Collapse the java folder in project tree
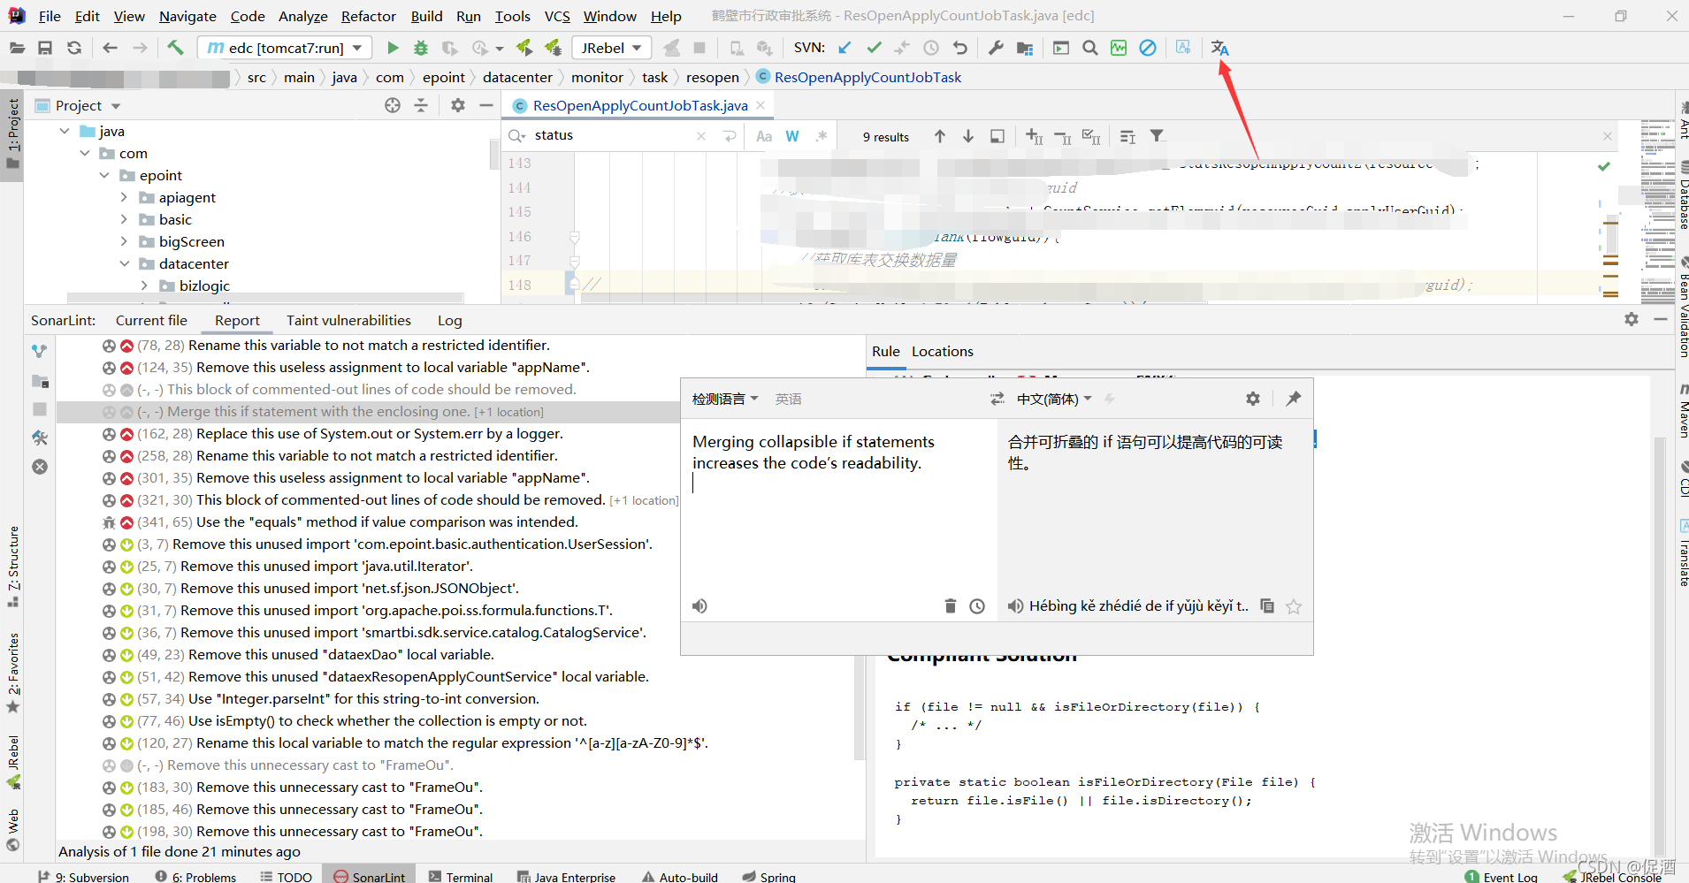1689x883 pixels. pyautogui.click(x=65, y=131)
